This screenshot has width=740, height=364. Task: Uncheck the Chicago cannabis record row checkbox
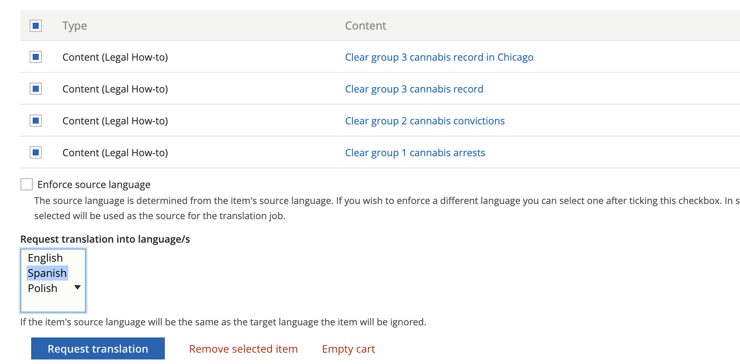(x=36, y=57)
